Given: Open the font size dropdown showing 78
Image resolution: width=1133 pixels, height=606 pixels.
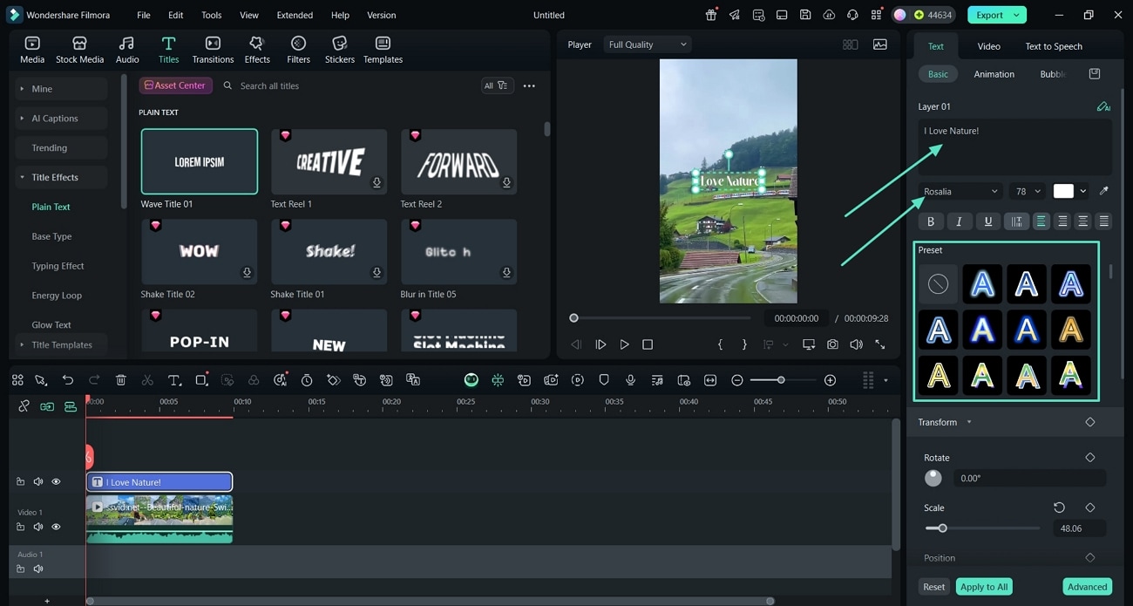Looking at the screenshot, I should tap(1027, 191).
